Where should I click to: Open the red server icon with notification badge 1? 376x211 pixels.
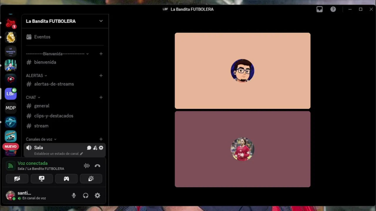point(11,23)
